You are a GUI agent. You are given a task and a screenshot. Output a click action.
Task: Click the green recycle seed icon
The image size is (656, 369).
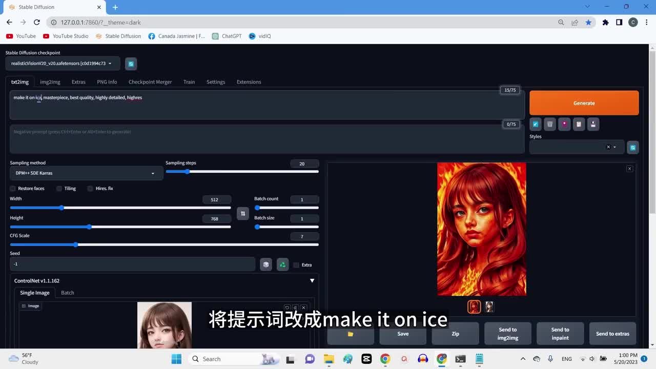282,264
